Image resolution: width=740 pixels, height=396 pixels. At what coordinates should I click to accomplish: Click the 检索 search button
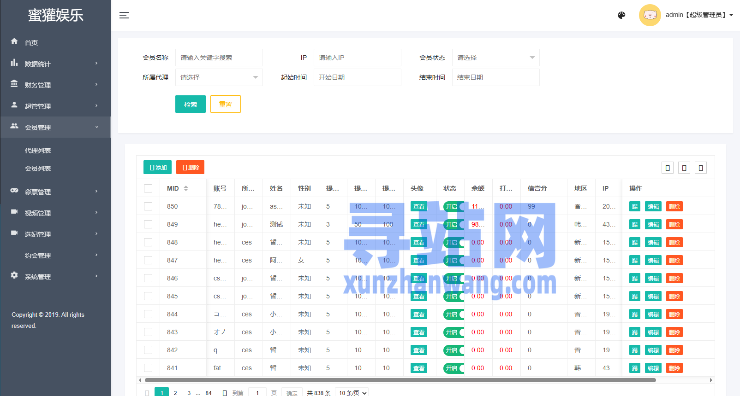tap(191, 104)
